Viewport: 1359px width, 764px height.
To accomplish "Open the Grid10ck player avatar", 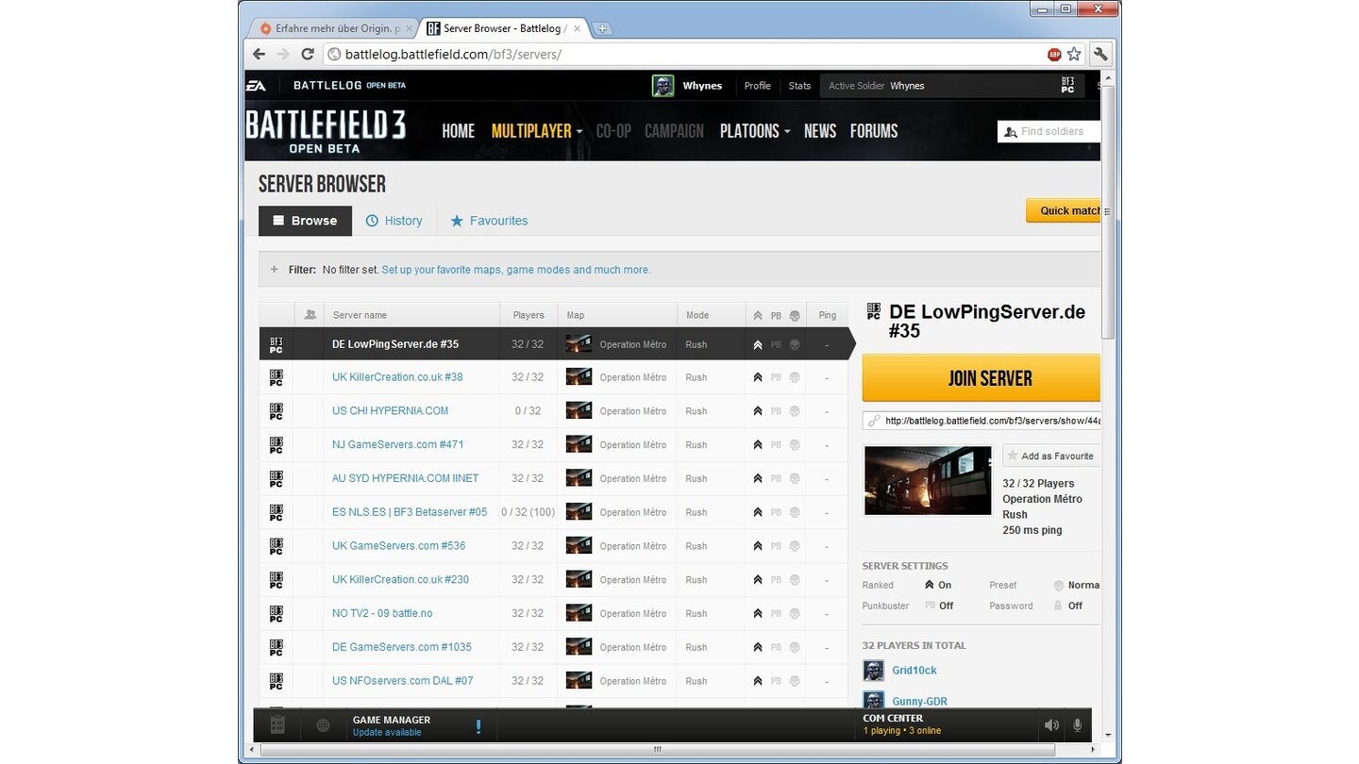I will coord(874,671).
